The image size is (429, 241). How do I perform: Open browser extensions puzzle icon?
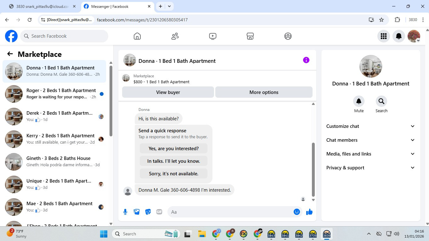click(x=397, y=20)
